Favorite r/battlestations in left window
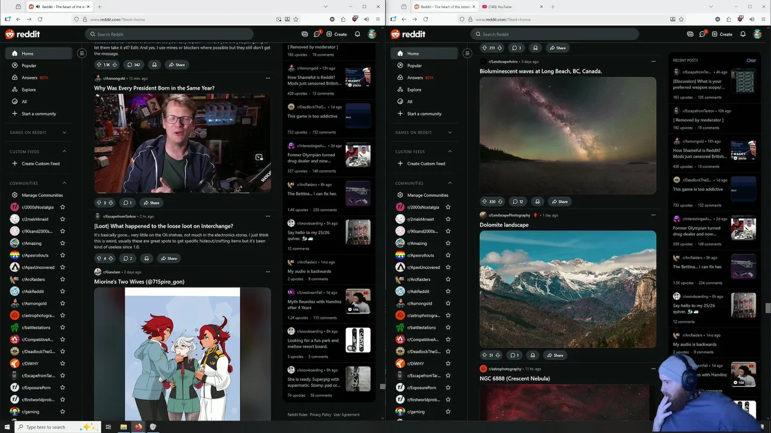 [62, 328]
